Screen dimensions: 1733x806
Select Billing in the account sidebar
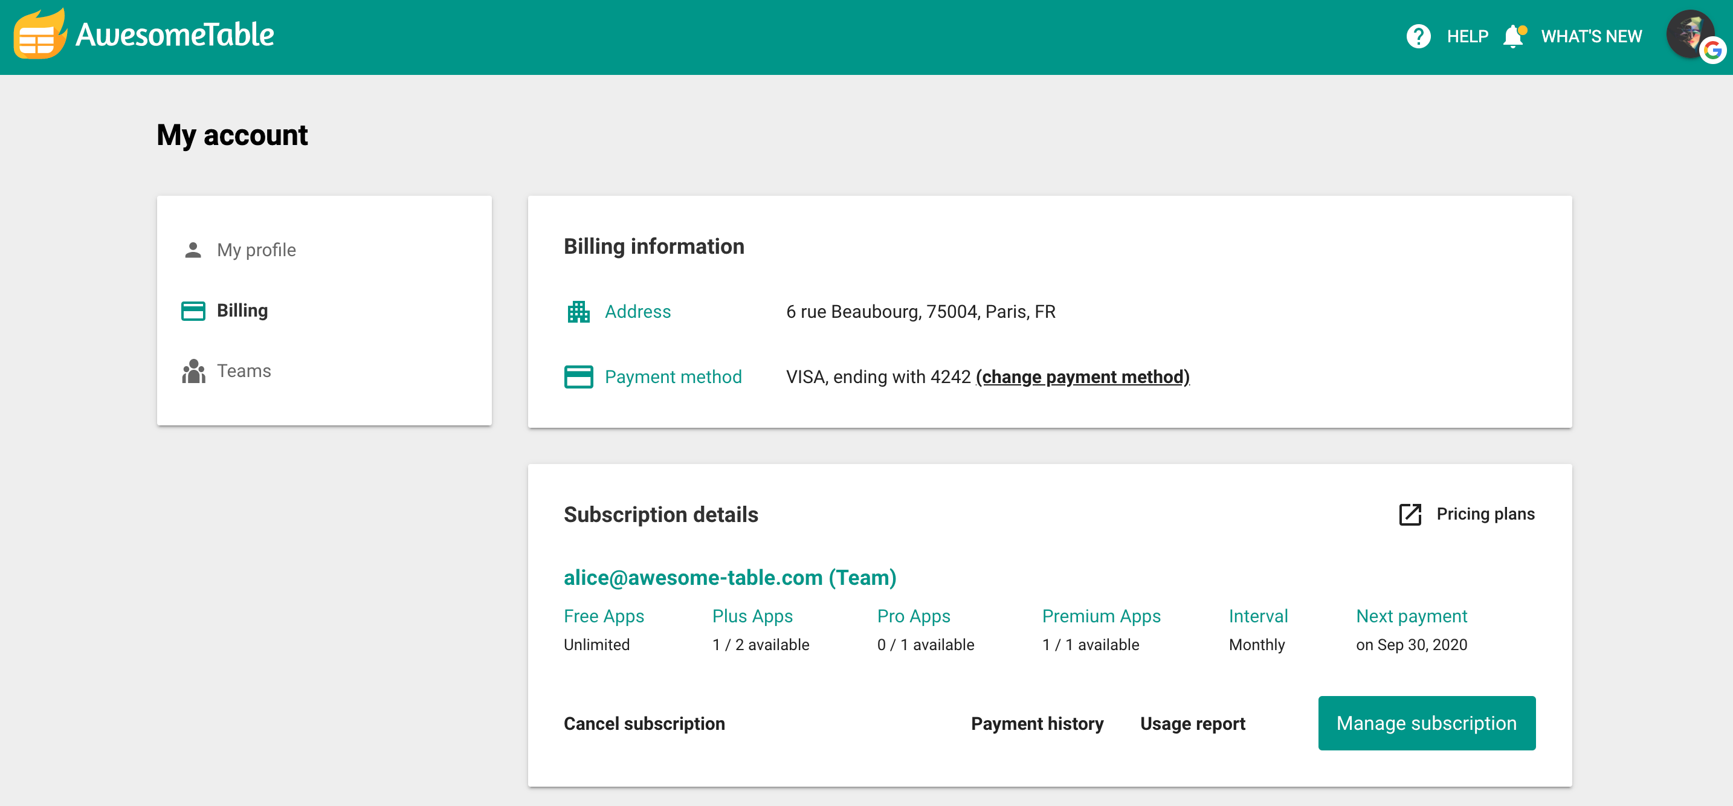point(242,310)
